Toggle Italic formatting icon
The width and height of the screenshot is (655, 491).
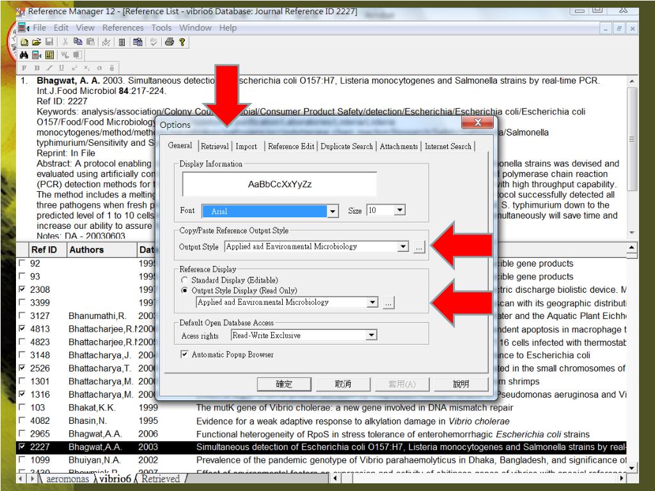49,68
